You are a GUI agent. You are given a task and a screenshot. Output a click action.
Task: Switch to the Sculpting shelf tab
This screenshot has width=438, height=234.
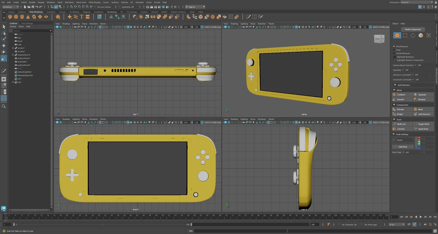pyautogui.click(x=51, y=12)
